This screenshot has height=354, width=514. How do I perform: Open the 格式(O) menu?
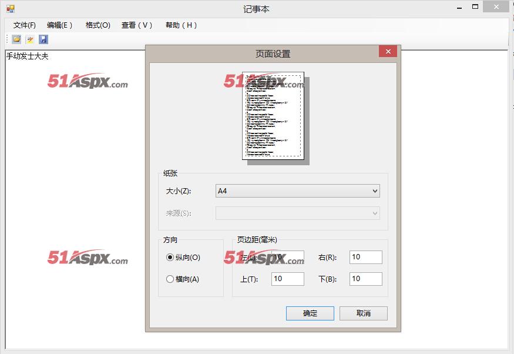98,25
